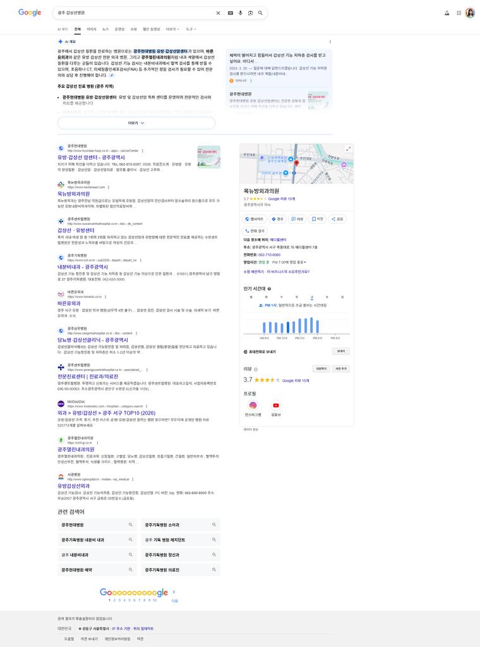Open the YouTube profile icon

click(276, 405)
